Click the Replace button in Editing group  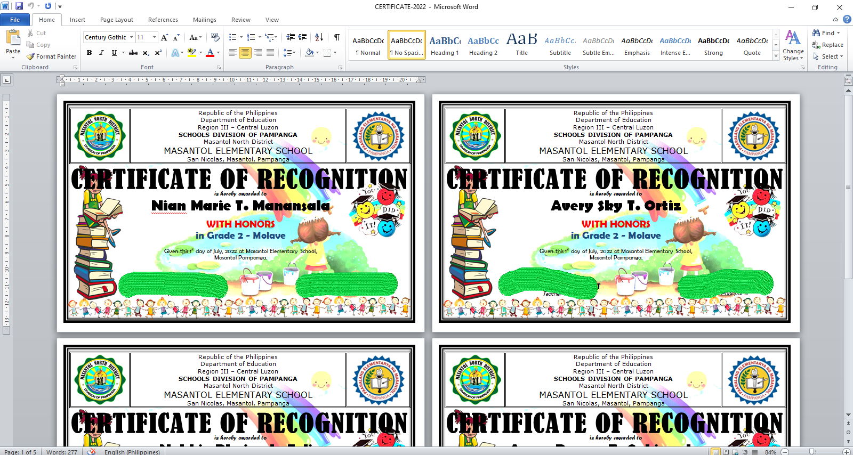(828, 45)
